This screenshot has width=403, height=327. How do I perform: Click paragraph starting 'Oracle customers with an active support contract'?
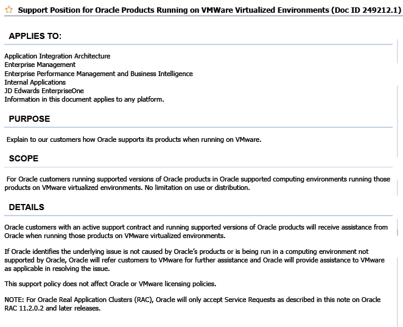pos(196,231)
